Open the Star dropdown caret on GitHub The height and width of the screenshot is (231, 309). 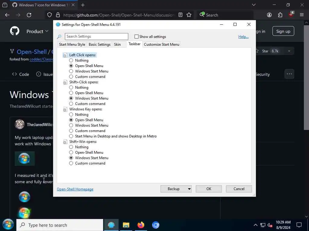click(289, 51)
